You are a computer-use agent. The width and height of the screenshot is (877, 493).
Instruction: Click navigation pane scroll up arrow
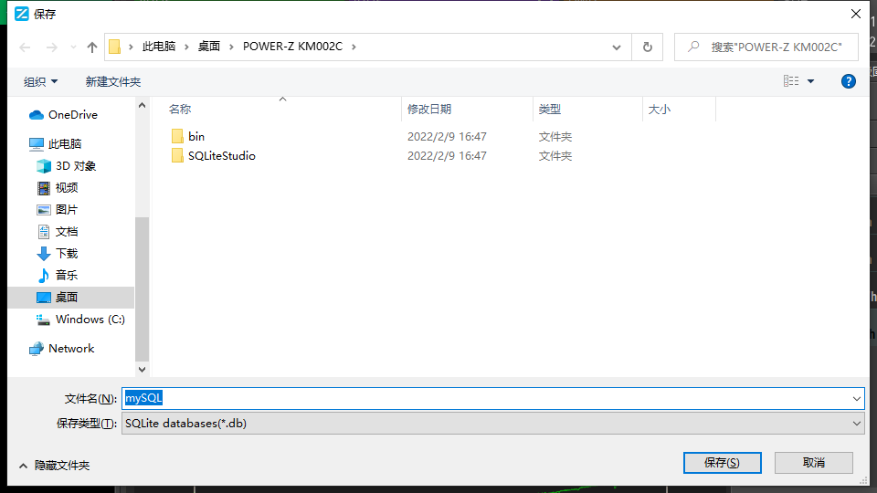[x=143, y=105]
